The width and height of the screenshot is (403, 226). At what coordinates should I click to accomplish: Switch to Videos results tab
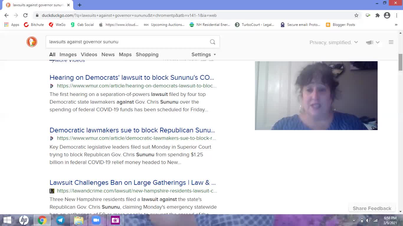point(89,54)
